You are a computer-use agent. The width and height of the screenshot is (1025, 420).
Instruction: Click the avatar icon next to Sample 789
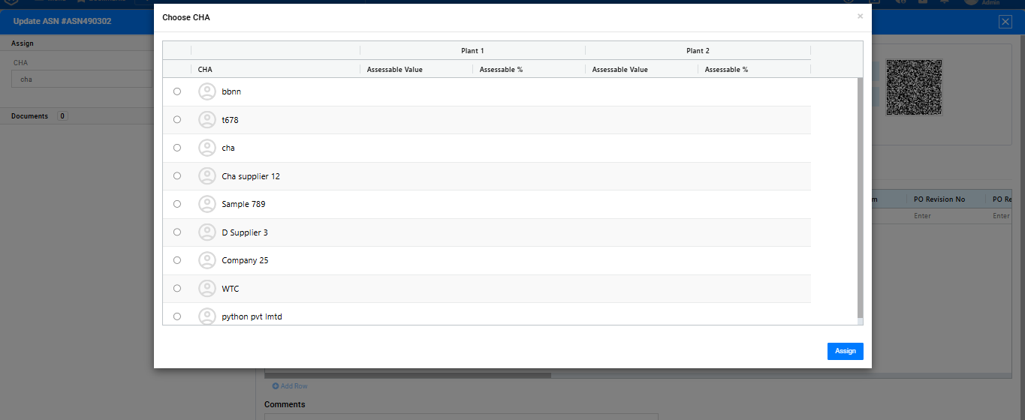click(207, 204)
